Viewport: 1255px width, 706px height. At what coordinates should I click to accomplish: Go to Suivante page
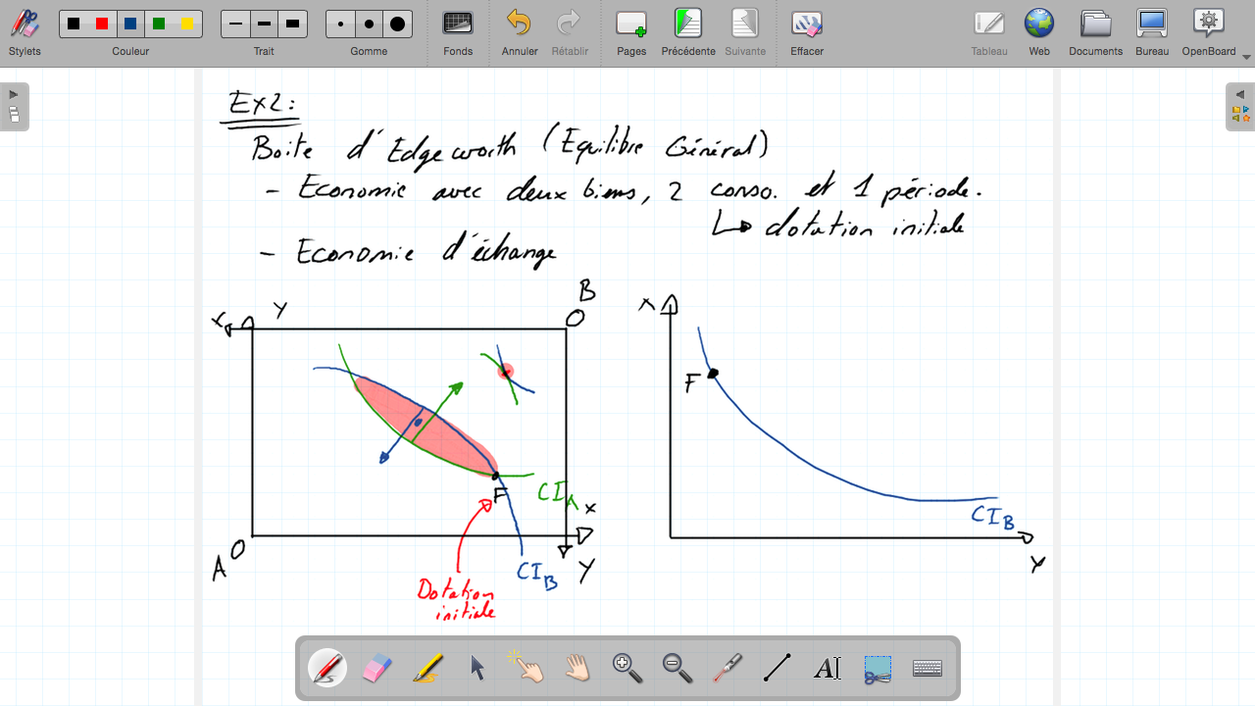click(x=745, y=33)
